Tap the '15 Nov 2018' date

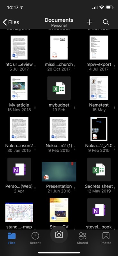[19, 110]
